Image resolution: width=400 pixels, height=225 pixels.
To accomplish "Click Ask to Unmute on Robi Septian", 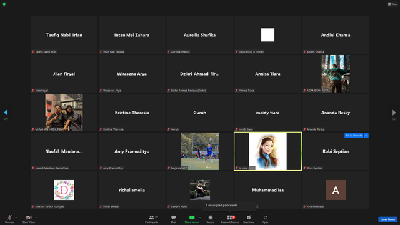I will point(354,136).
